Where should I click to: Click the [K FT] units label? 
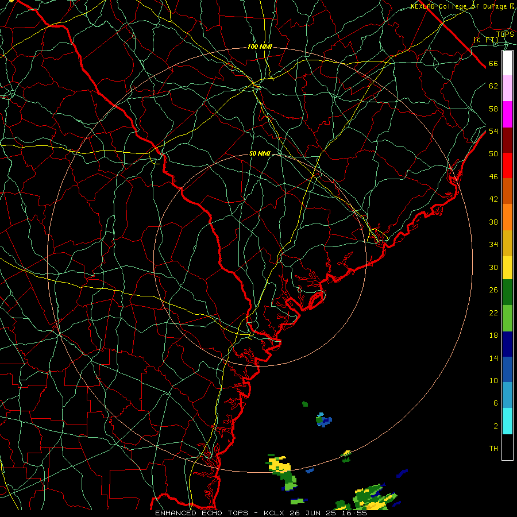[x=485, y=40]
